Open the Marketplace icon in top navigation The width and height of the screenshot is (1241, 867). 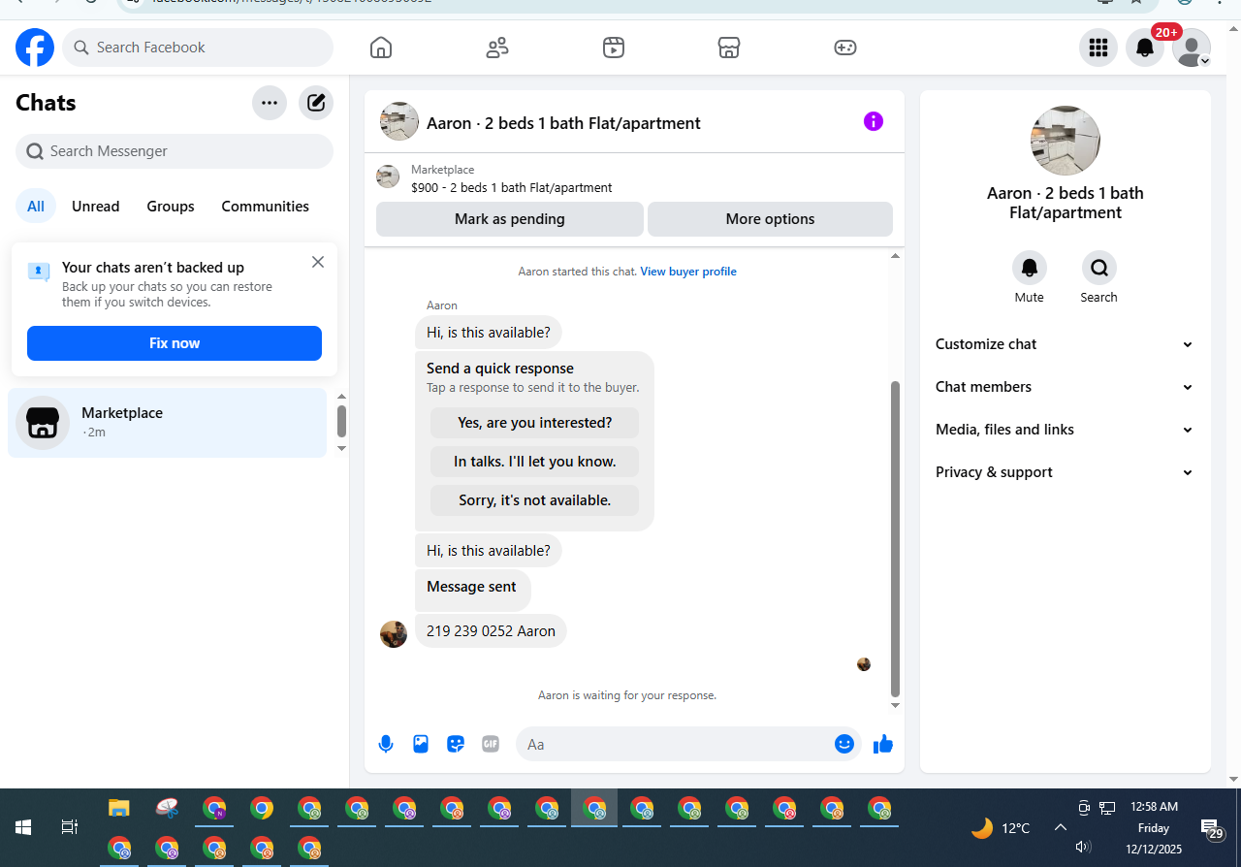729,48
